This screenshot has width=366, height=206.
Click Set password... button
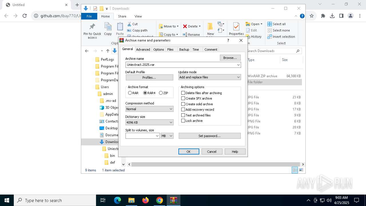210,136
